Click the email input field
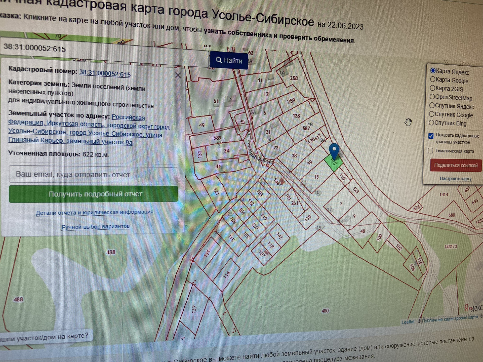The height and width of the screenshot is (362, 483). (x=93, y=174)
